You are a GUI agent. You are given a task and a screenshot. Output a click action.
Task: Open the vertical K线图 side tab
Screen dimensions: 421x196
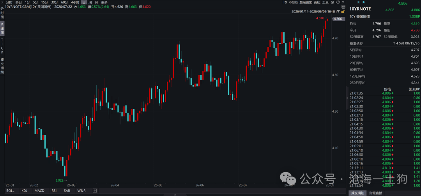(2, 28)
